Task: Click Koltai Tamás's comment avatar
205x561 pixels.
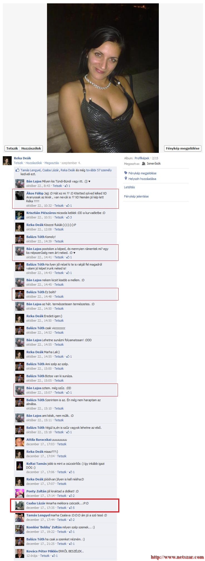Action: (x=20, y=466)
